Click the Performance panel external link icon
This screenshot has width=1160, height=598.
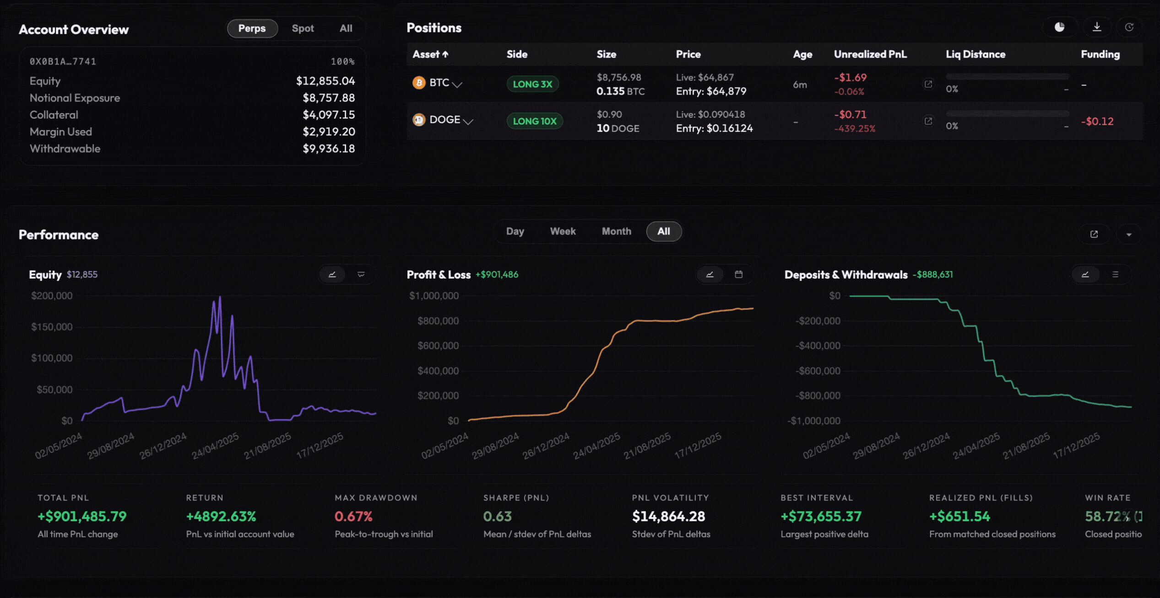1094,234
